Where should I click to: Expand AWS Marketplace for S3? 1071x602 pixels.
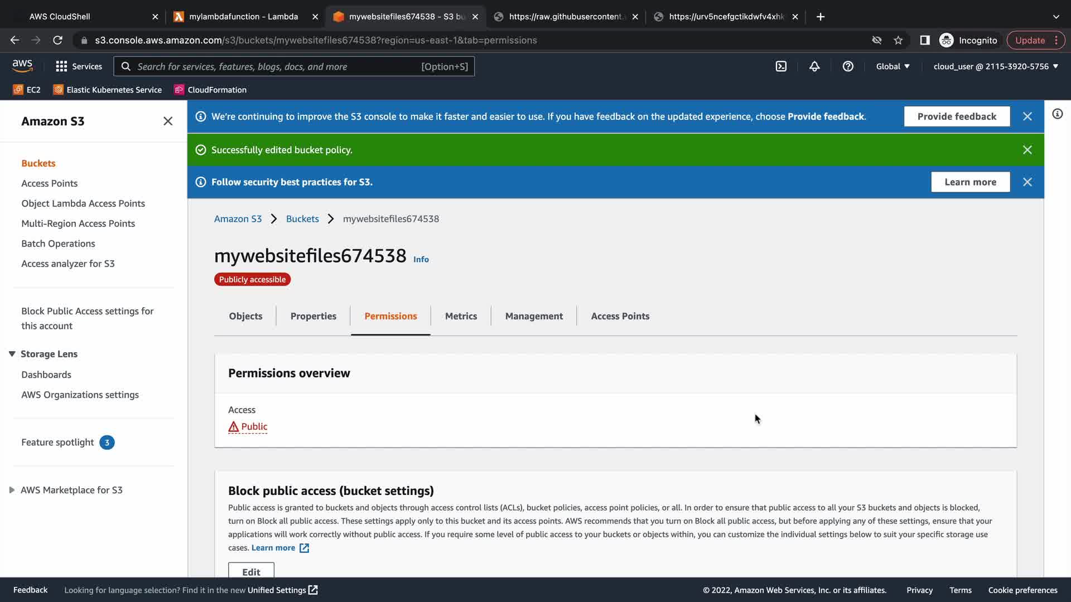coord(12,490)
